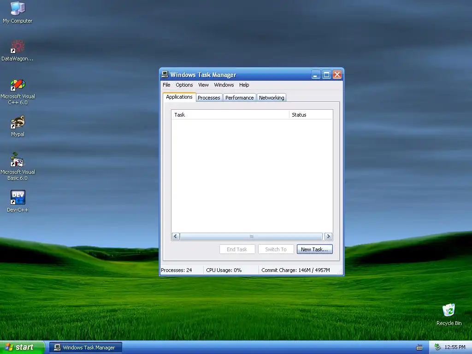This screenshot has width=472, height=354.
Task: Switch to the Applications tab
Action: pos(179,97)
